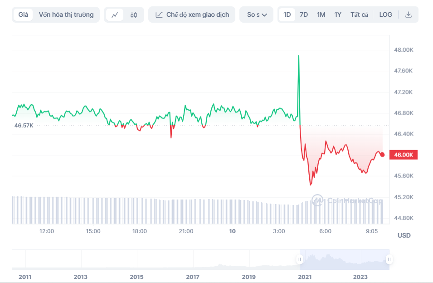Click the chart icon in trading view button
Screen dimensions: 433x283
(x=159, y=15)
